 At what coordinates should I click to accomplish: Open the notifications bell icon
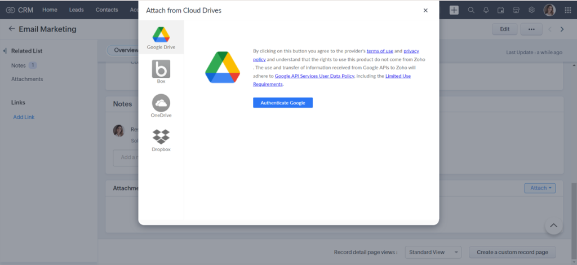(486, 10)
